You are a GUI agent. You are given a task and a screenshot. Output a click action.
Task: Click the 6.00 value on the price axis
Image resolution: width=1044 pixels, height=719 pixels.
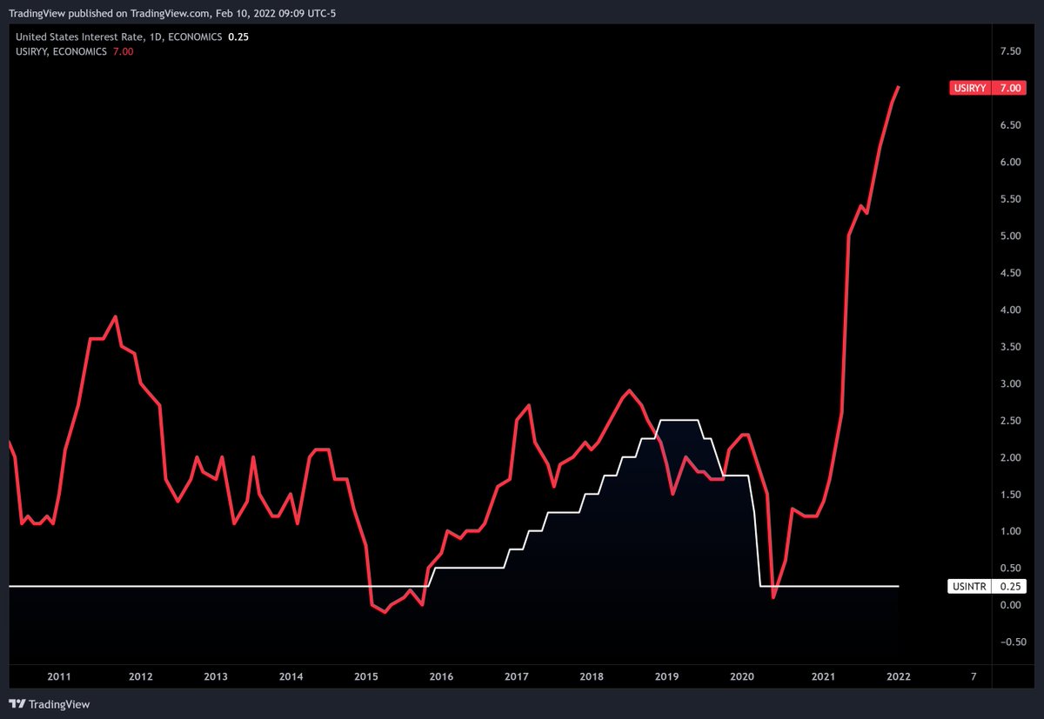click(x=1010, y=163)
